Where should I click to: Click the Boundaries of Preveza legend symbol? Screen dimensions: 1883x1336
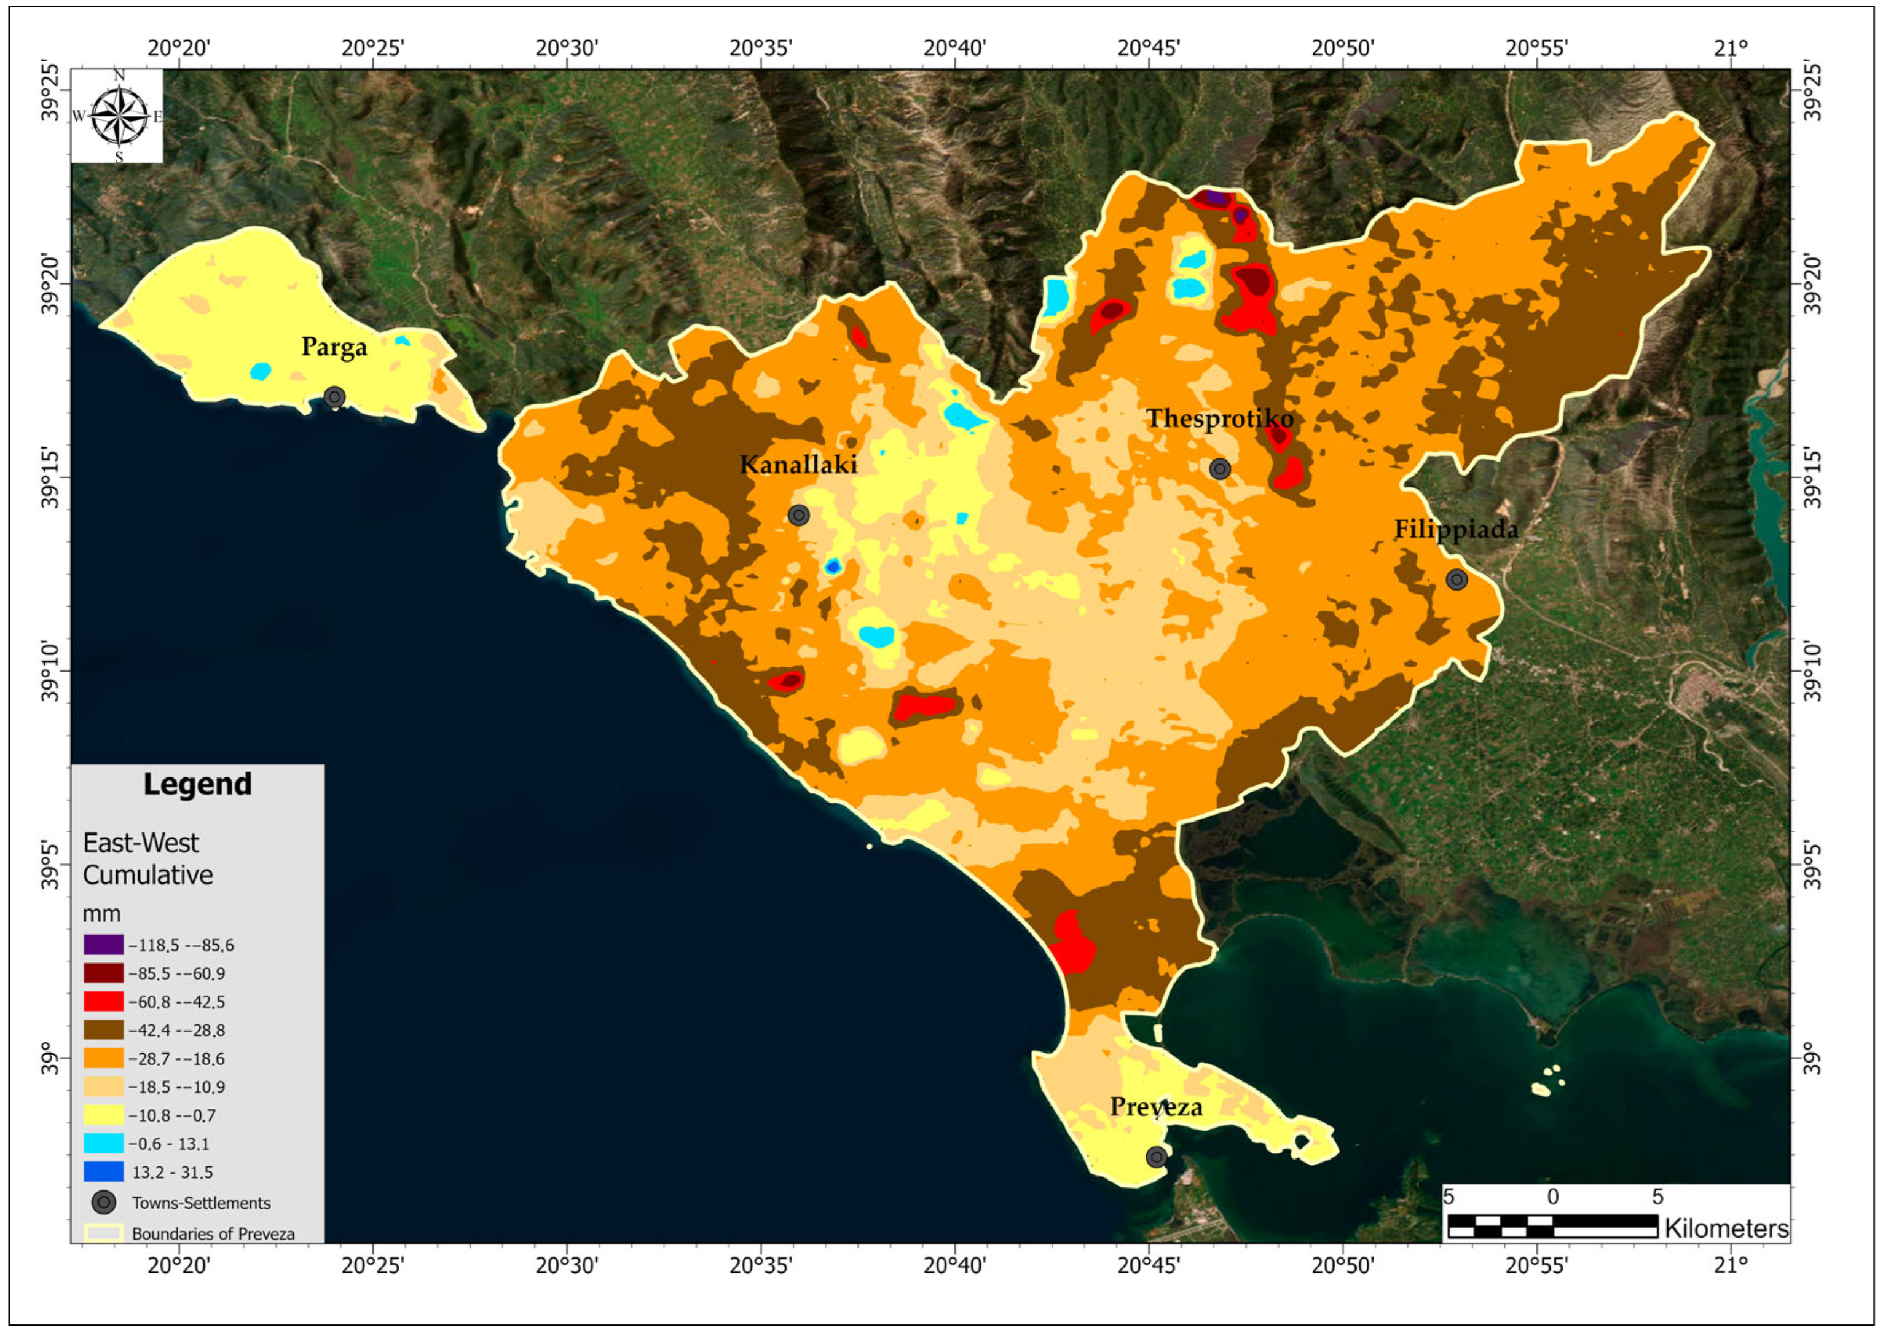click(104, 1233)
